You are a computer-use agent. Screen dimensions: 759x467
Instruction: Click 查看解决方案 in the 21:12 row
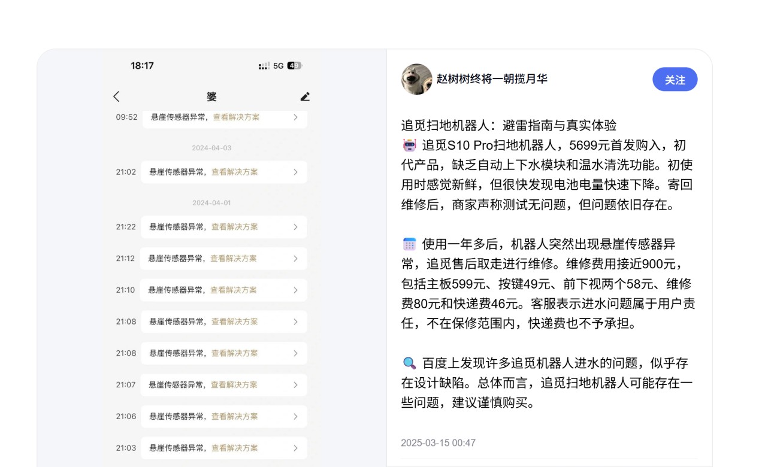234,259
